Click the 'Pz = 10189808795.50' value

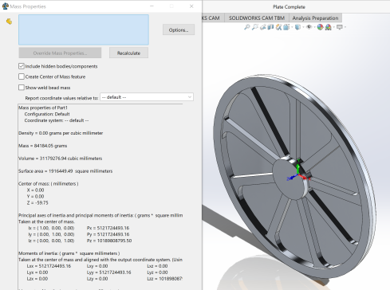(x=109, y=241)
